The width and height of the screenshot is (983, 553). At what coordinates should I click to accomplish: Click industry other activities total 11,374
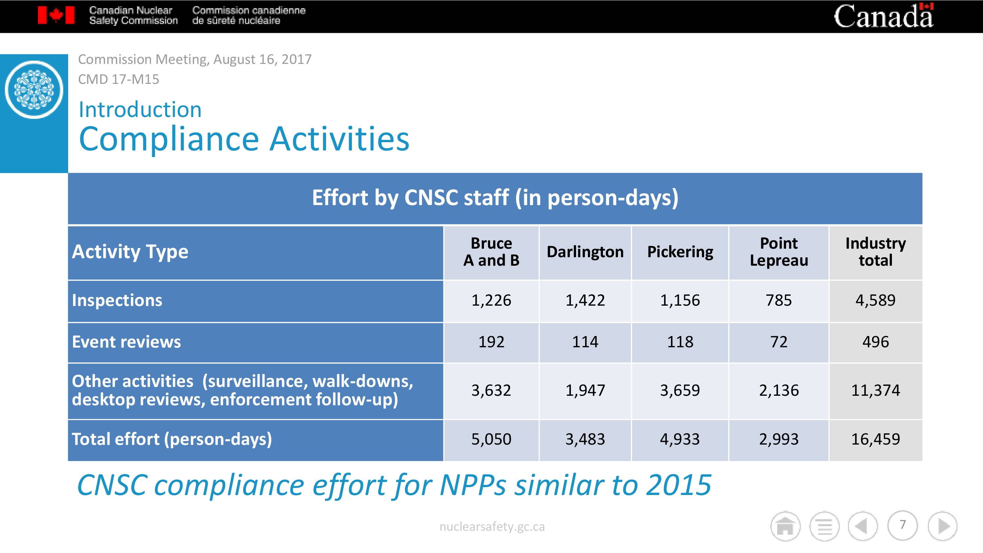(x=876, y=391)
